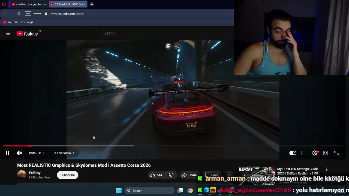Open the blue cube app on taskbar
Viewport: 349px width, 196px height.
tap(207, 190)
